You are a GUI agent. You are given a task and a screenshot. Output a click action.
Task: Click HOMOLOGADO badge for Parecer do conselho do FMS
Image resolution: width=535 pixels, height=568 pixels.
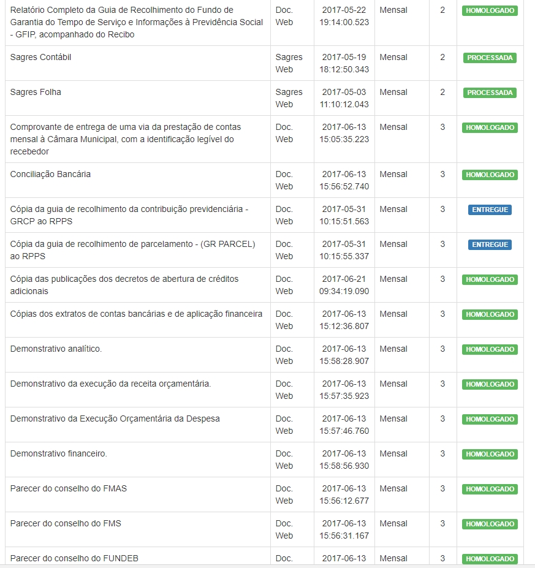pyautogui.click(x=490, y=524)
